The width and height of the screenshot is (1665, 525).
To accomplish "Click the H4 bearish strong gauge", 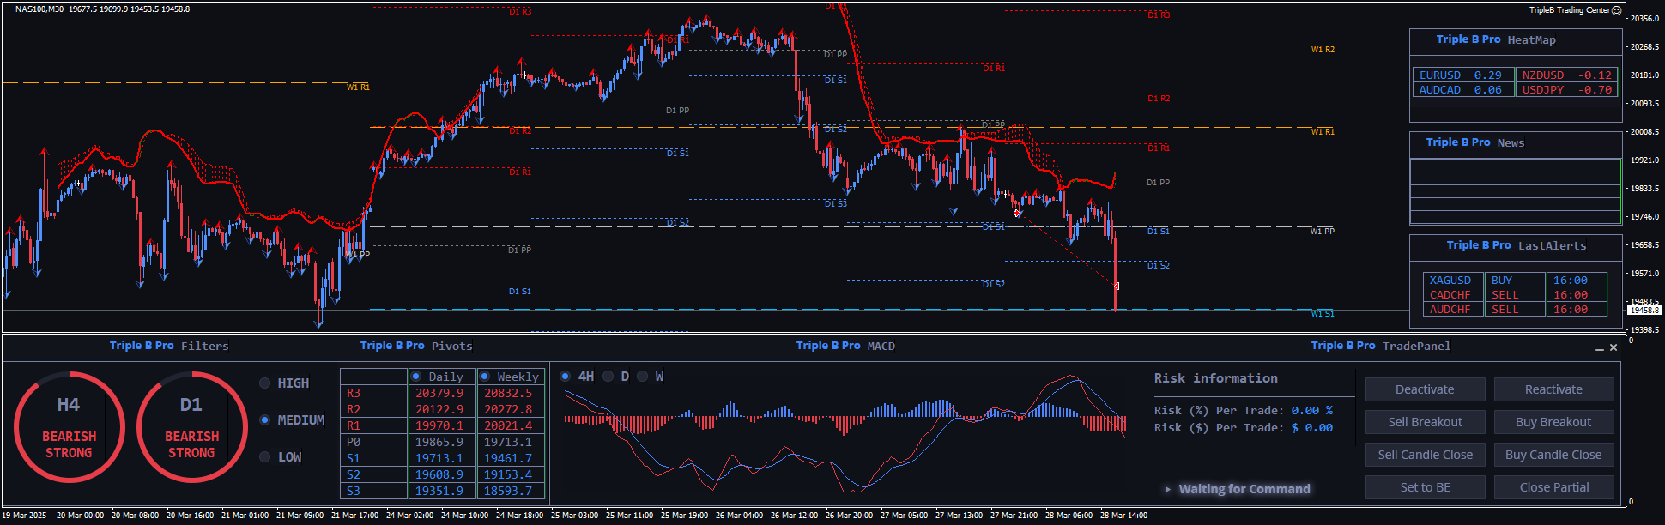I will 69,427.
